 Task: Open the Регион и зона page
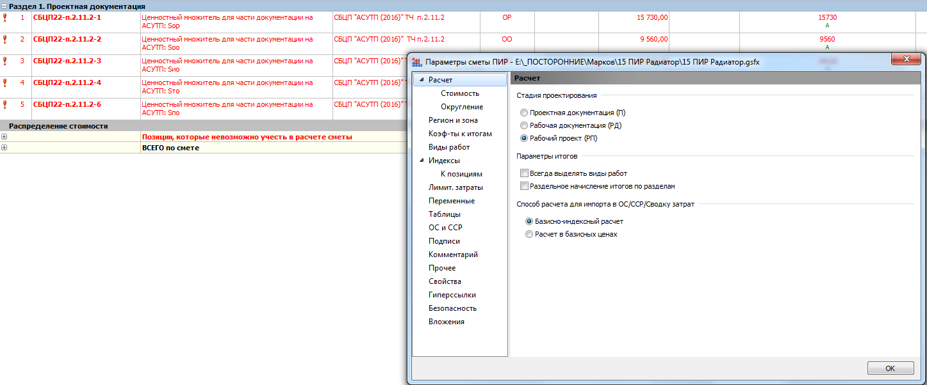coord(453,120)
